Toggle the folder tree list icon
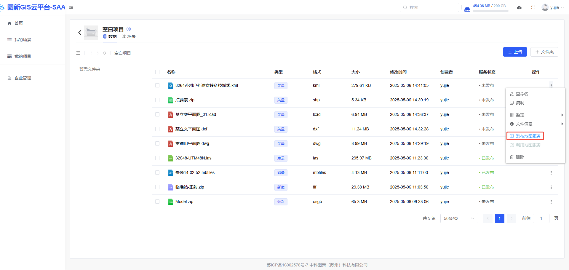Image resolution: width=569 pixels, height=270 pixels. point(78,53)
